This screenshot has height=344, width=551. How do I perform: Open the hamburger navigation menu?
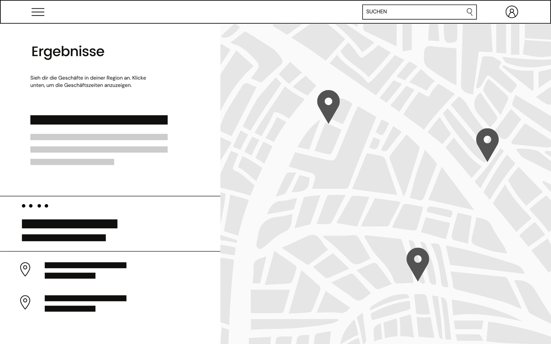click(38, 12)
